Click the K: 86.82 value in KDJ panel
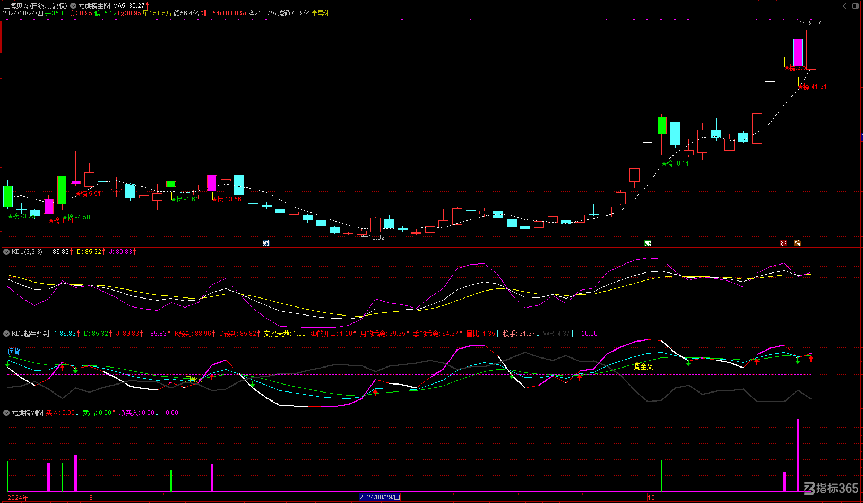This screenshot has width=863, height=503. tap(59, 252)
